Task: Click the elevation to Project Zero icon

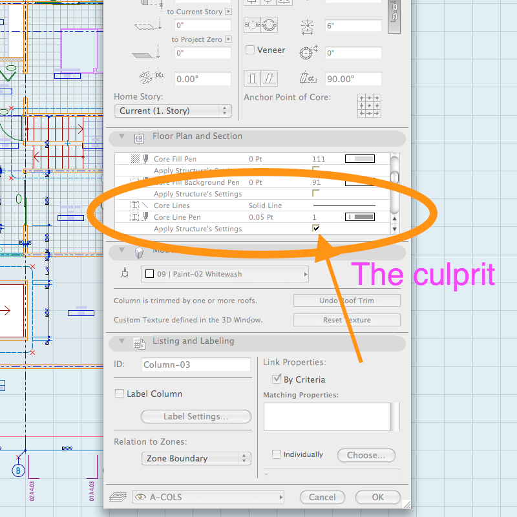Action: coord(147,52)
